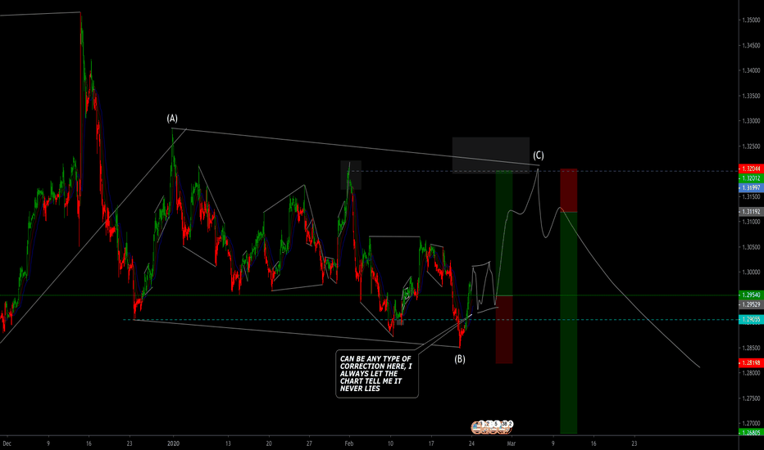The width and height of the screenshot is (764, 450).
Task: Select the cyan 1.29055 price label
Action: click(x=752, y=320)
